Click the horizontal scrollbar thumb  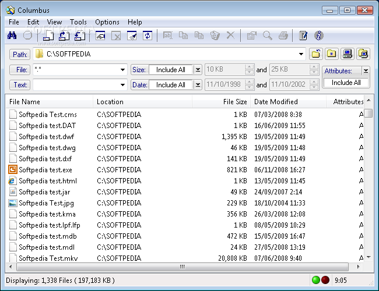tap(183, 267)
